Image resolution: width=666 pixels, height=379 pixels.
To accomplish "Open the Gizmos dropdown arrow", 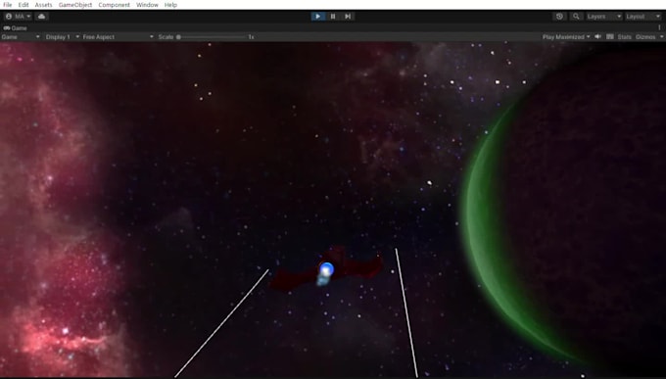I will point(661,37).
